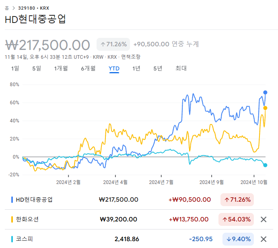Click the 2,418.86 value for 코스피
The image size is (278, 248).
[127, 239]
